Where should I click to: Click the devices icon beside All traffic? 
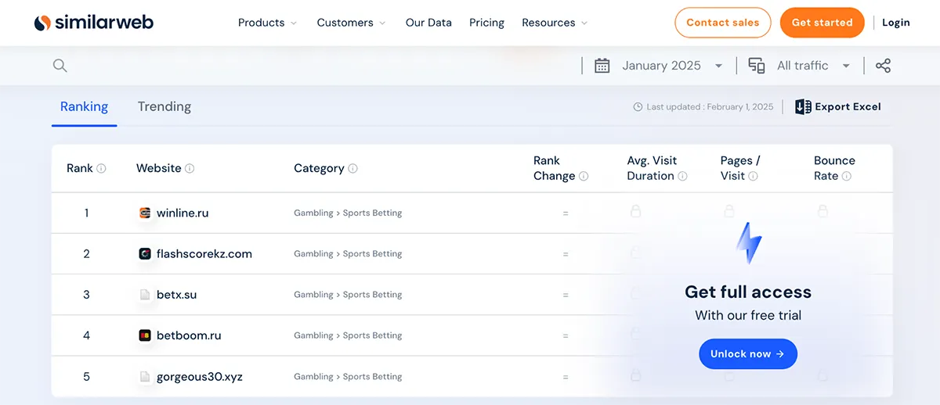tap(757, 66)
